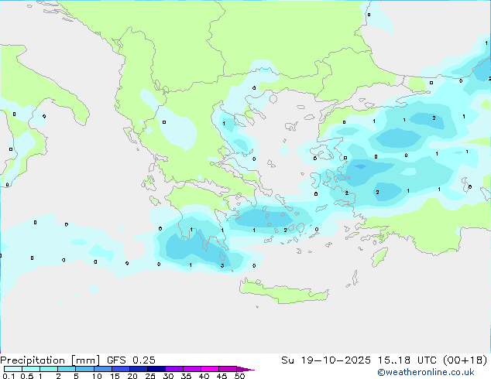Click the 2–5 mm legend swatch
This screenshot has height=379, width=491.
click(x=67, y=369)
